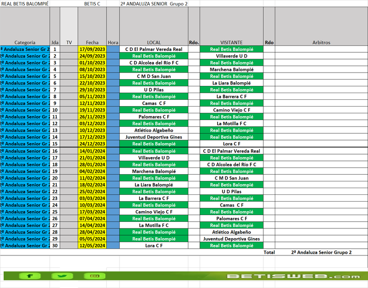Click local team La Barrera C F in matchday 23
The height and width of the screenshot is (288, 368).
pos(154,198)
